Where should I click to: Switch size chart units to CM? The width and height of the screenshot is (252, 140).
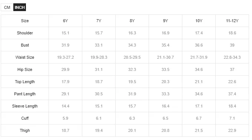[7, 7]
